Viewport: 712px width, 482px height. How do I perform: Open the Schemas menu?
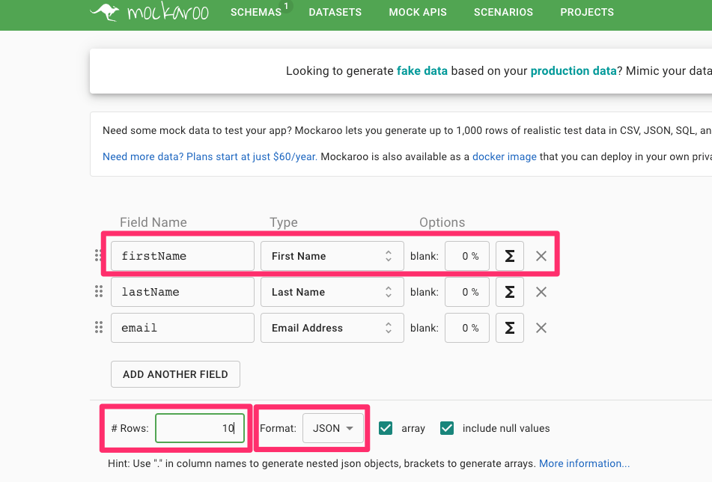click(256, 12)
